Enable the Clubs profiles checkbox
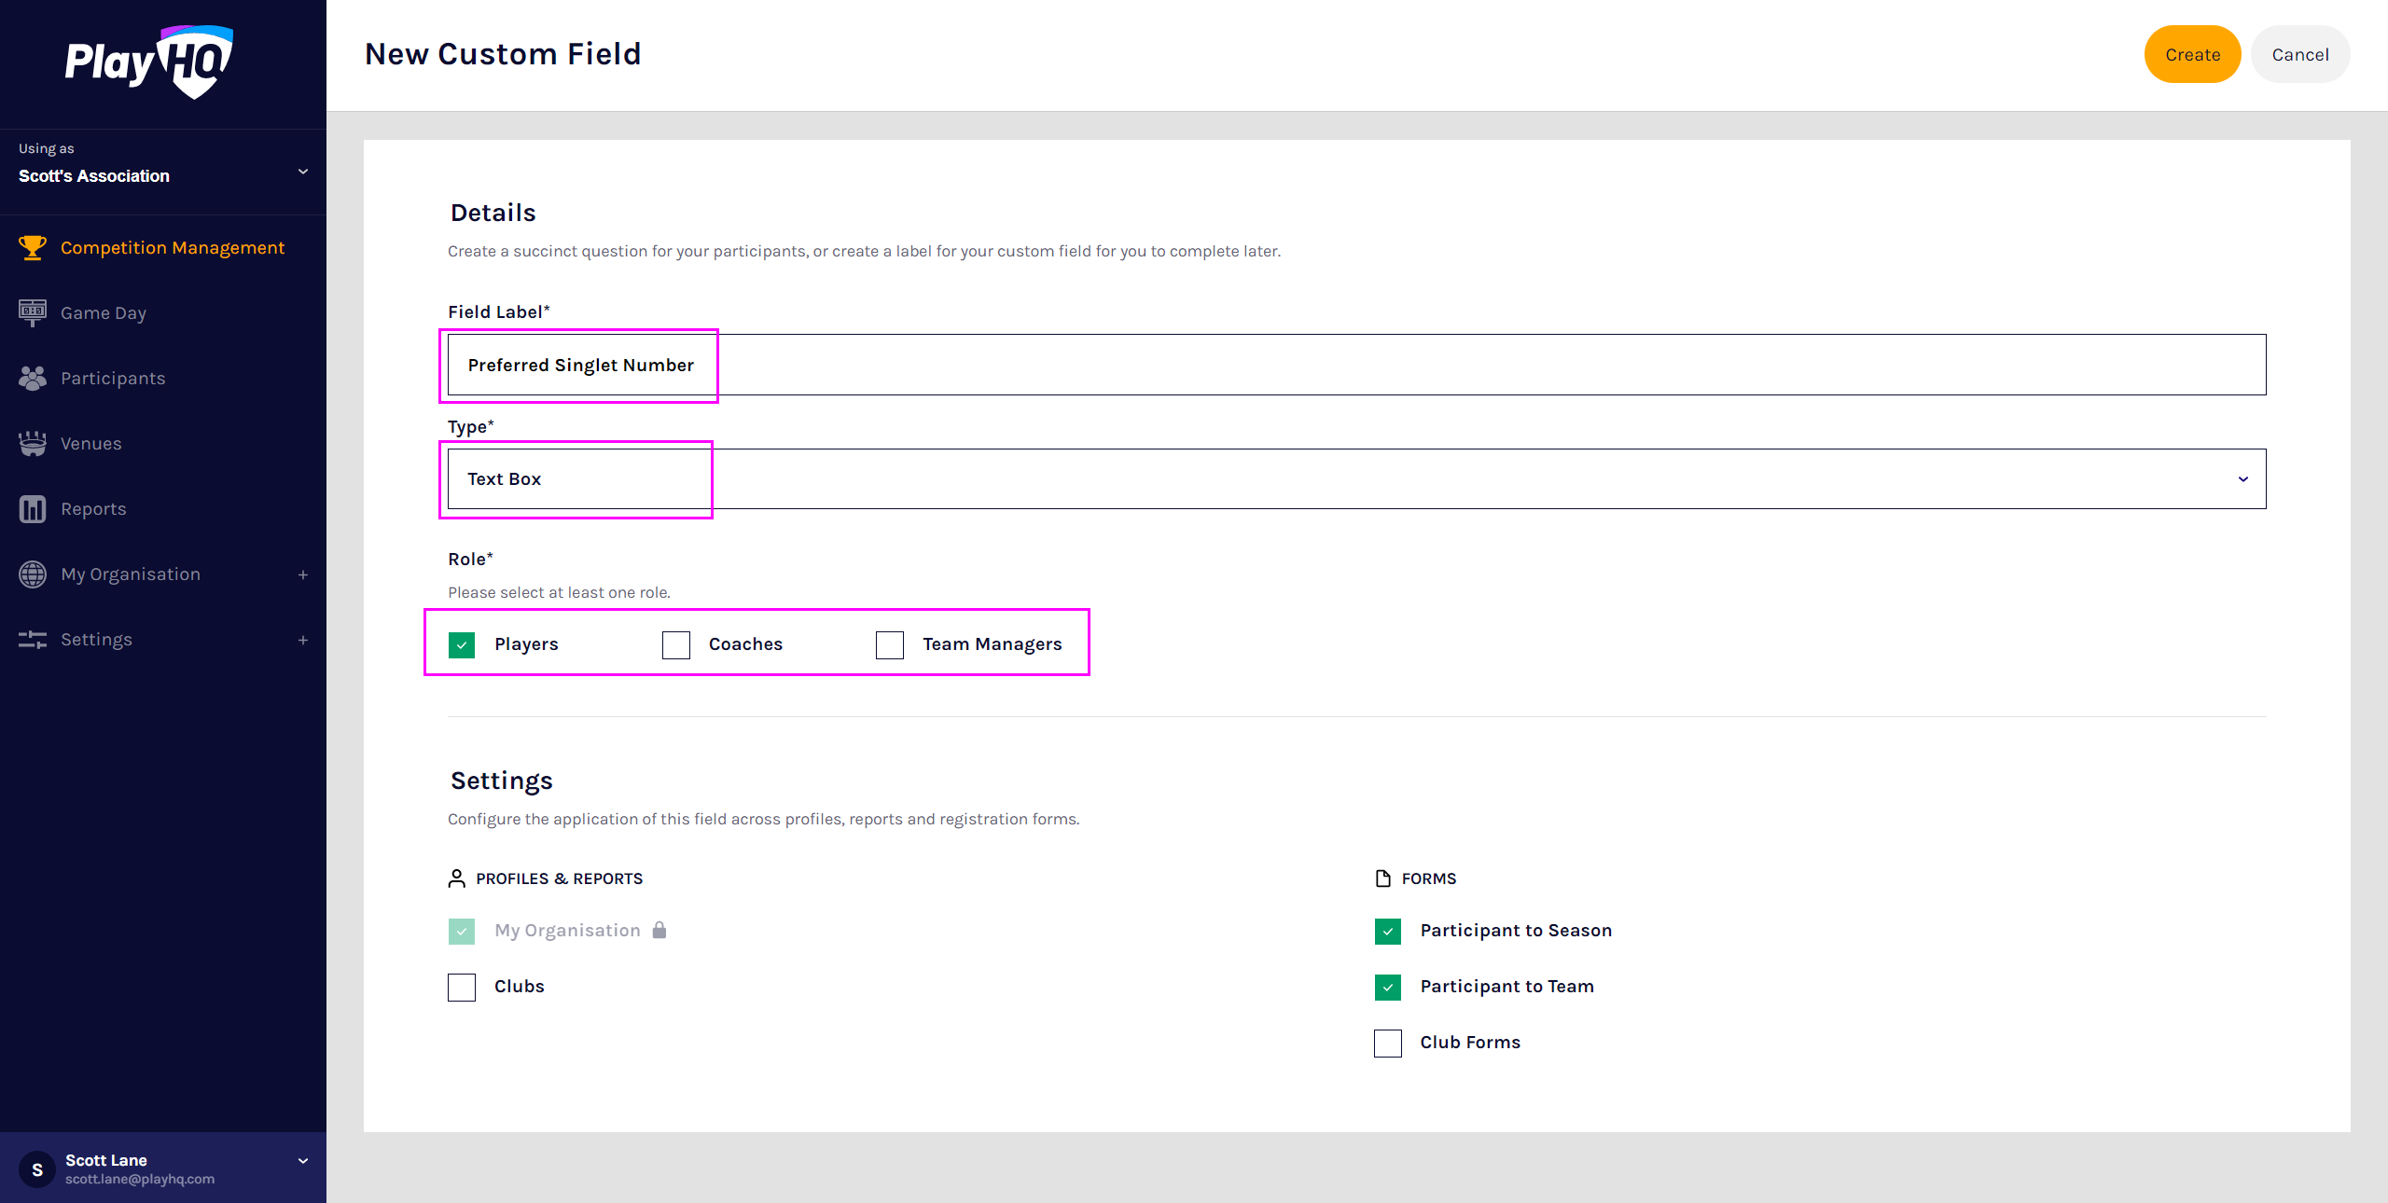2388x1203 pixels. point(462,987)
